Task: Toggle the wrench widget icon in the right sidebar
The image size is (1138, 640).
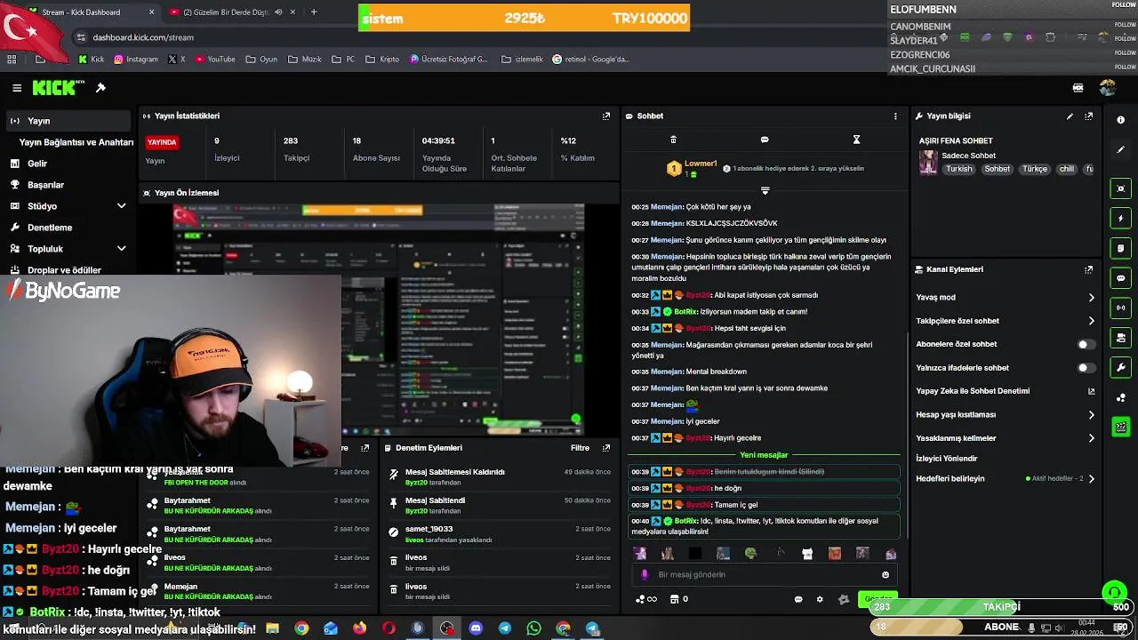Action: point(1120,368)
